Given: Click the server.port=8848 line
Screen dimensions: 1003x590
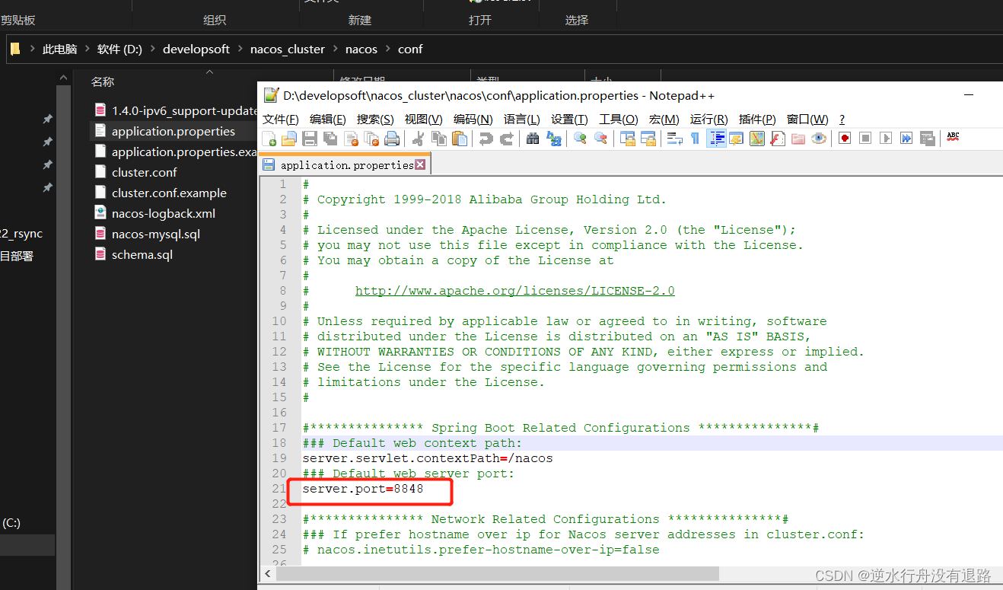Looking at the screenshot, I should (363, 489).
